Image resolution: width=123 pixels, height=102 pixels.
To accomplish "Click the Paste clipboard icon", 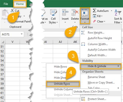I will (5, 13).
